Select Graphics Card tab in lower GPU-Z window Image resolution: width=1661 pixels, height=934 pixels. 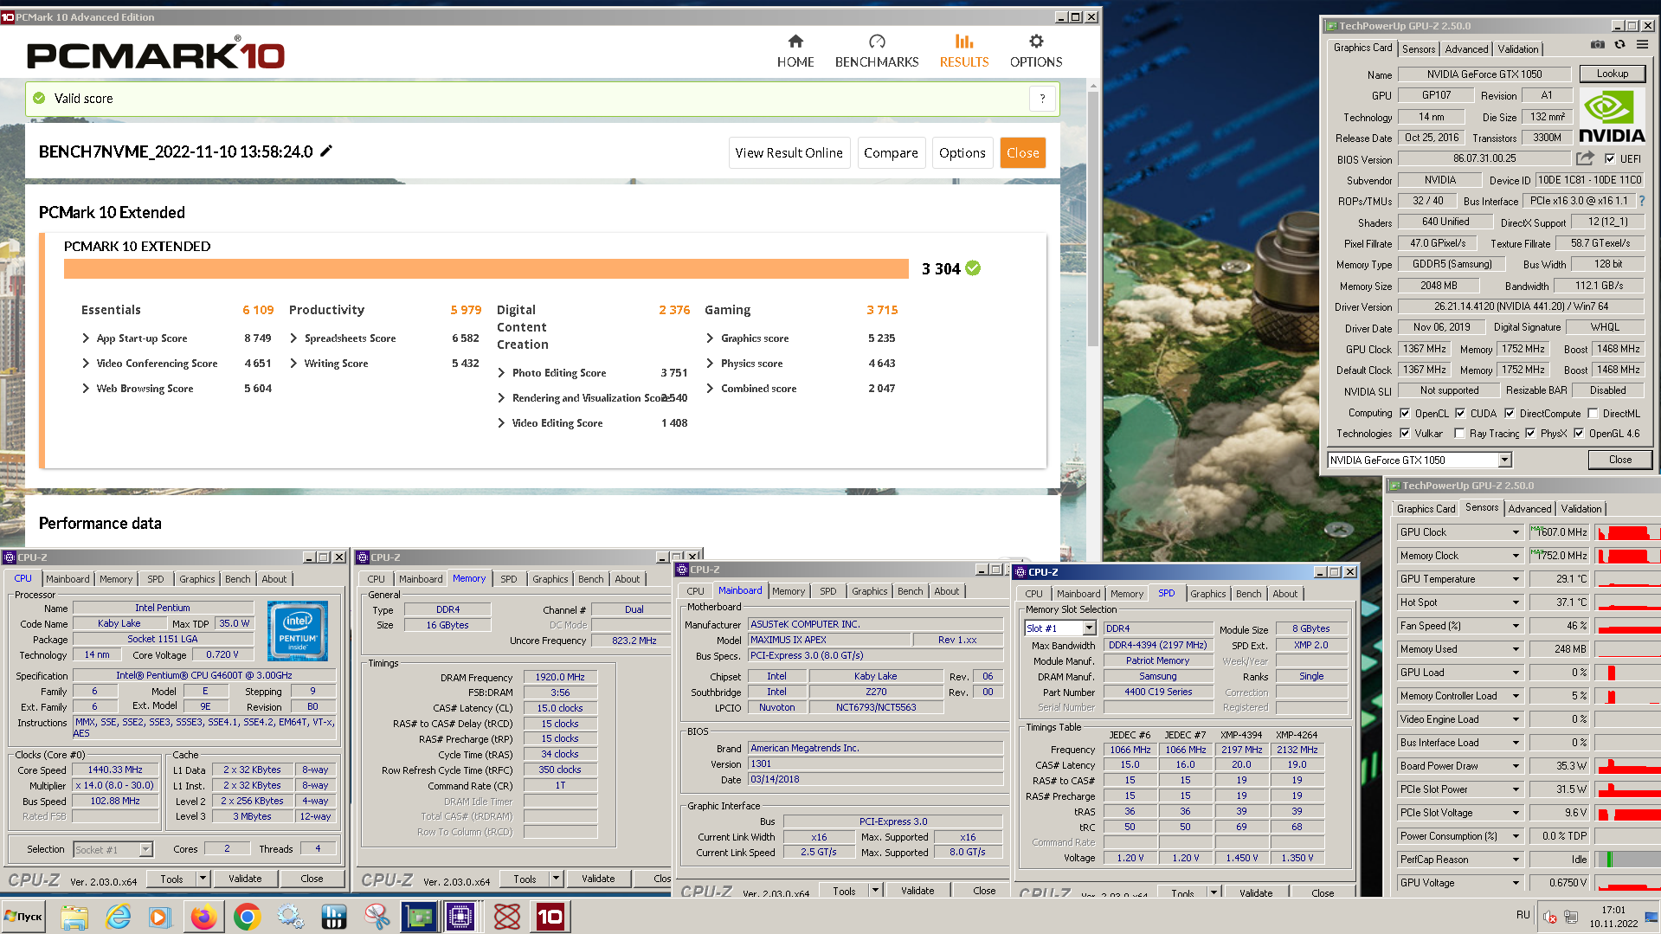click(1426, 509)
